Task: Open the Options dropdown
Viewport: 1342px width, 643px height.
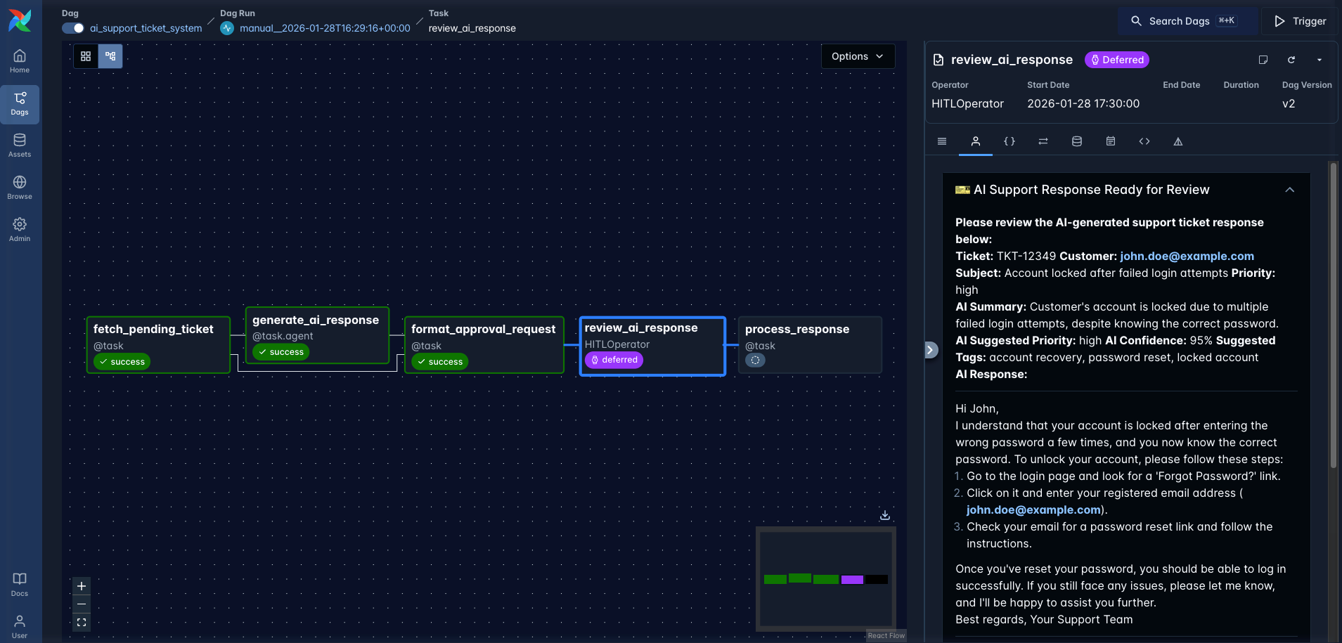Action: coord(858,56)
